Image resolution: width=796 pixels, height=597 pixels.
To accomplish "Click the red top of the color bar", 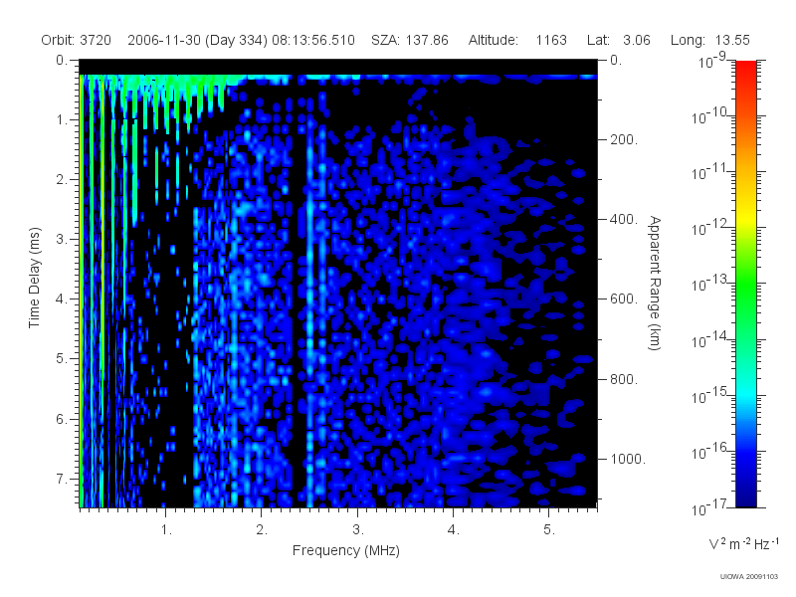I will pyautogui.click(x=745, y=69).
